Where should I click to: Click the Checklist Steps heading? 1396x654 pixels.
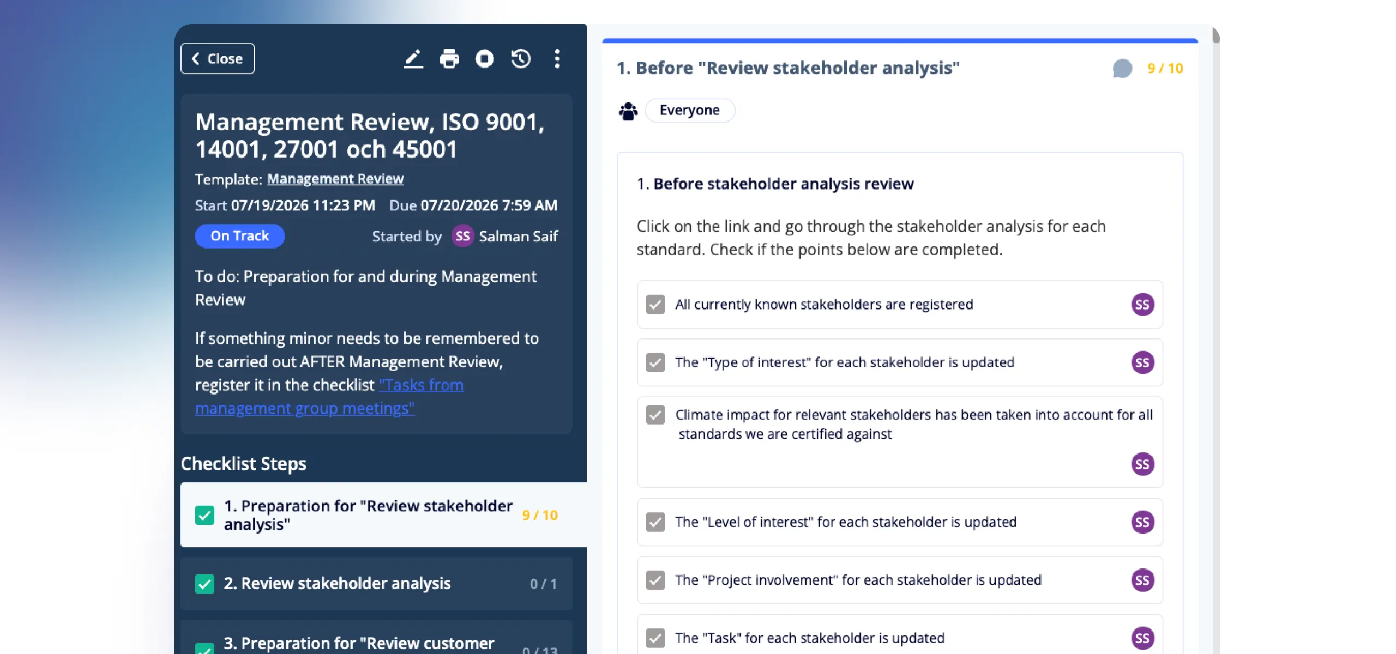coord(244,463)
